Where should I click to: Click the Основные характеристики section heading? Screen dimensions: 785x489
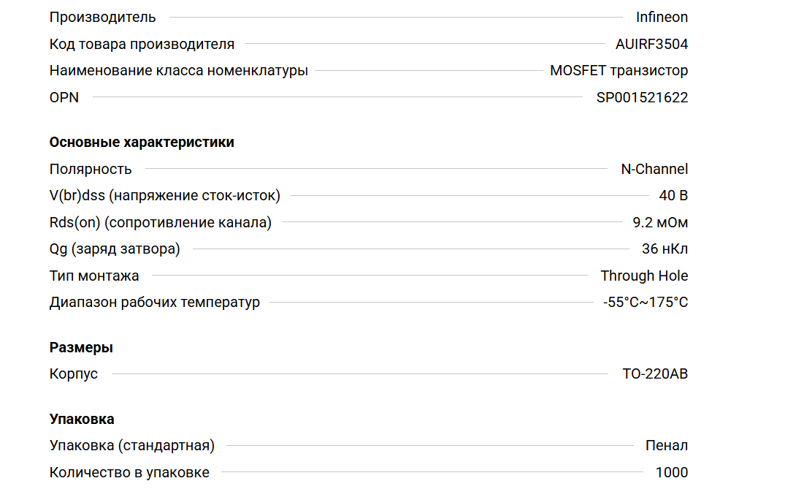tap(142, 142)
